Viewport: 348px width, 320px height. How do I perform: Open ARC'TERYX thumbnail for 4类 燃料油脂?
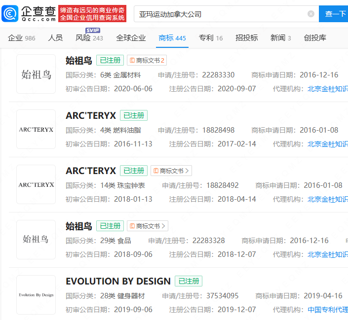(x=36, y=129)
